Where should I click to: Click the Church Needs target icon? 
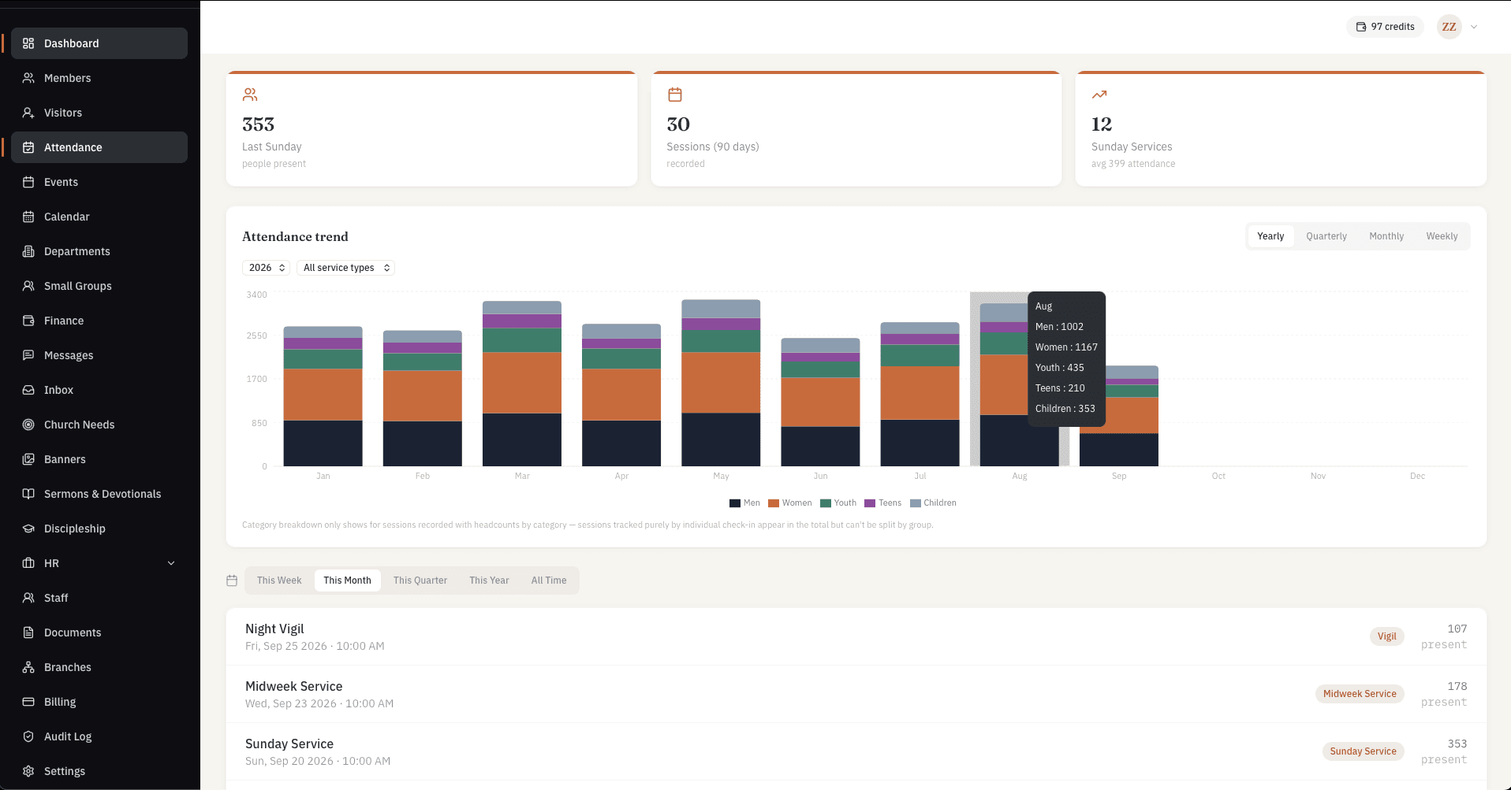pos(28,425)
